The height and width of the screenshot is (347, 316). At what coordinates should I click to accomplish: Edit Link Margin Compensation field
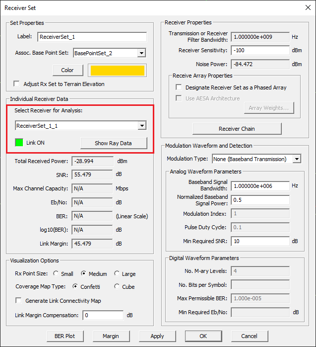(x=103, y=315)
